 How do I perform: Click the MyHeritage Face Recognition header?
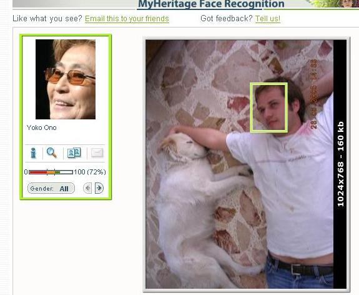tap(211, 4)
